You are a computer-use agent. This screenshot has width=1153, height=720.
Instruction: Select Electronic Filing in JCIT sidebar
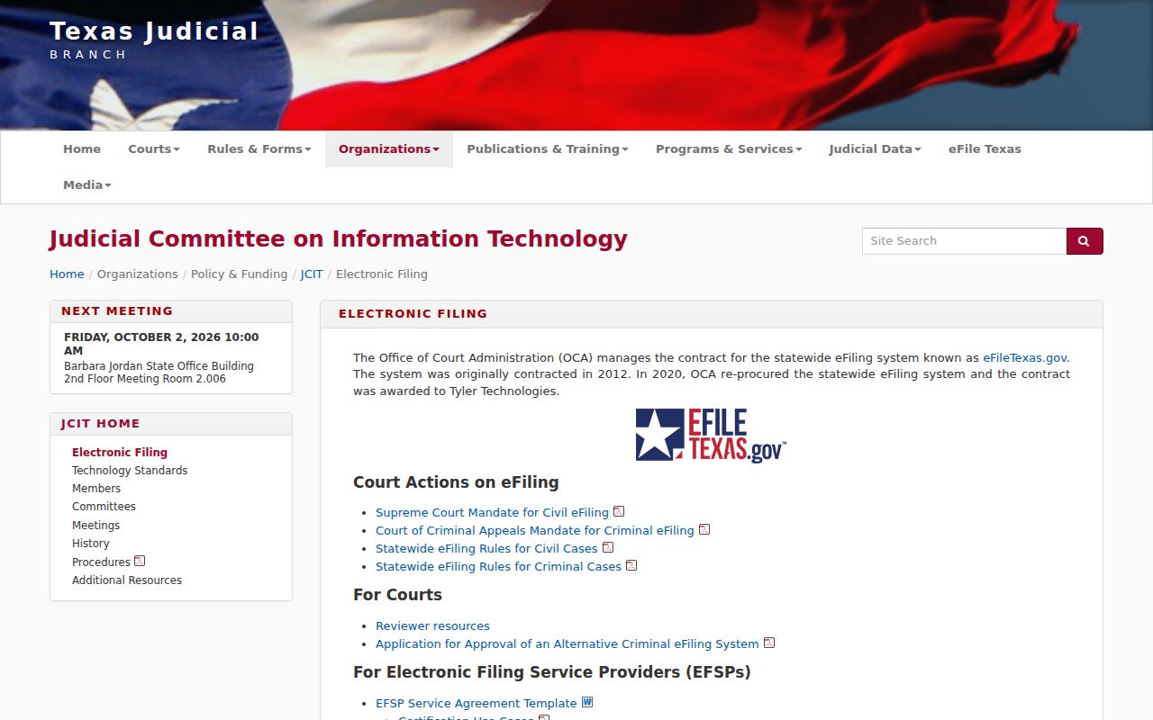[120, 453]
